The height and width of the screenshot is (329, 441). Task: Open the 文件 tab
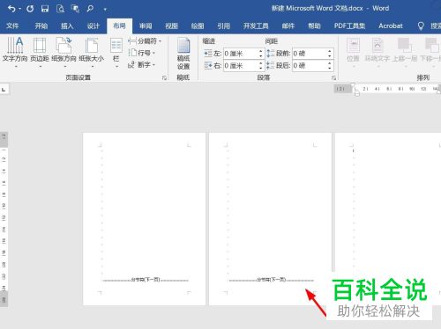click(12, 26)
